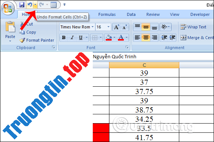Image resolution: width=214 pixels, height=142 pixels.
Task: Toggle Middle Align vertical alignment
Action: 146,27
